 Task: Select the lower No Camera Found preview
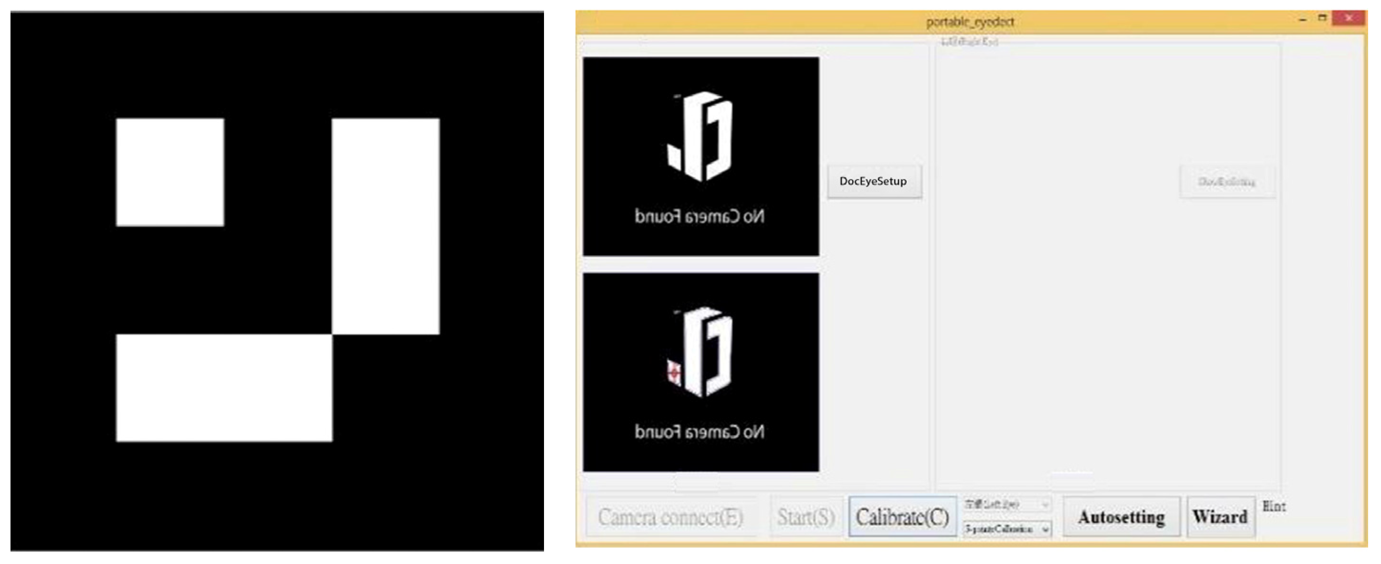(x=701, y=372)
